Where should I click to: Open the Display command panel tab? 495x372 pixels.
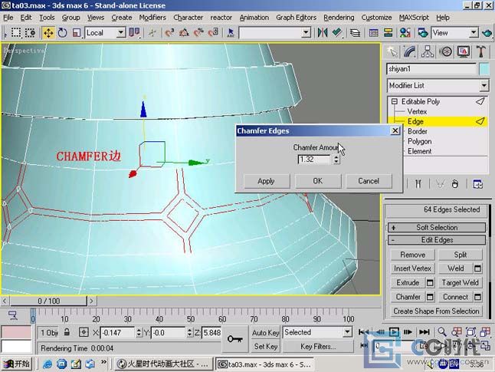click(463, 51)
